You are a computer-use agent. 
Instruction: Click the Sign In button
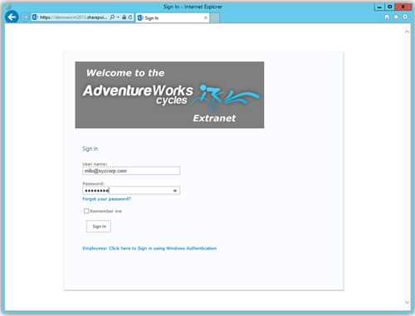[99, 226]
